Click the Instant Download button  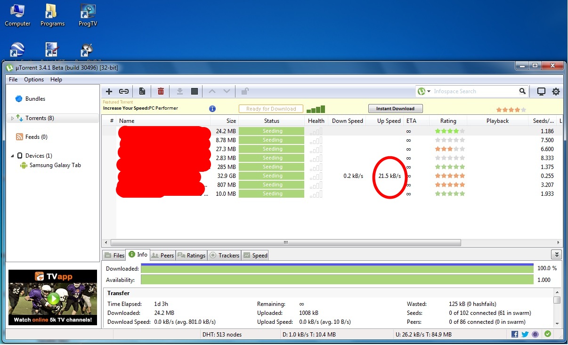click(x=395, y=109)
